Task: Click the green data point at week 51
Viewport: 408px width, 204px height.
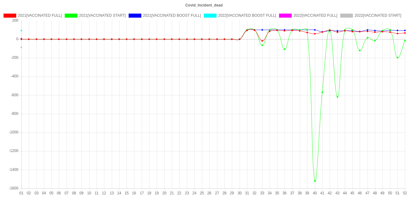Action: 397,58
